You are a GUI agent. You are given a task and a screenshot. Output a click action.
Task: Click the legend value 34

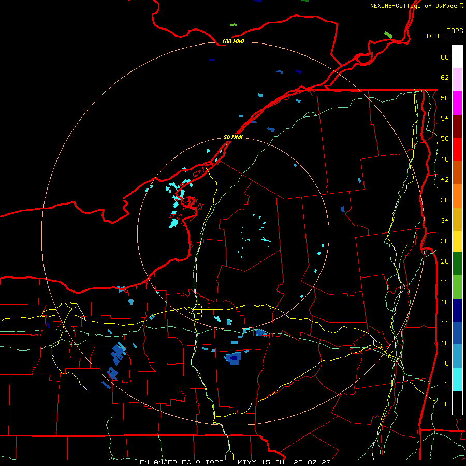pos(445,221)
